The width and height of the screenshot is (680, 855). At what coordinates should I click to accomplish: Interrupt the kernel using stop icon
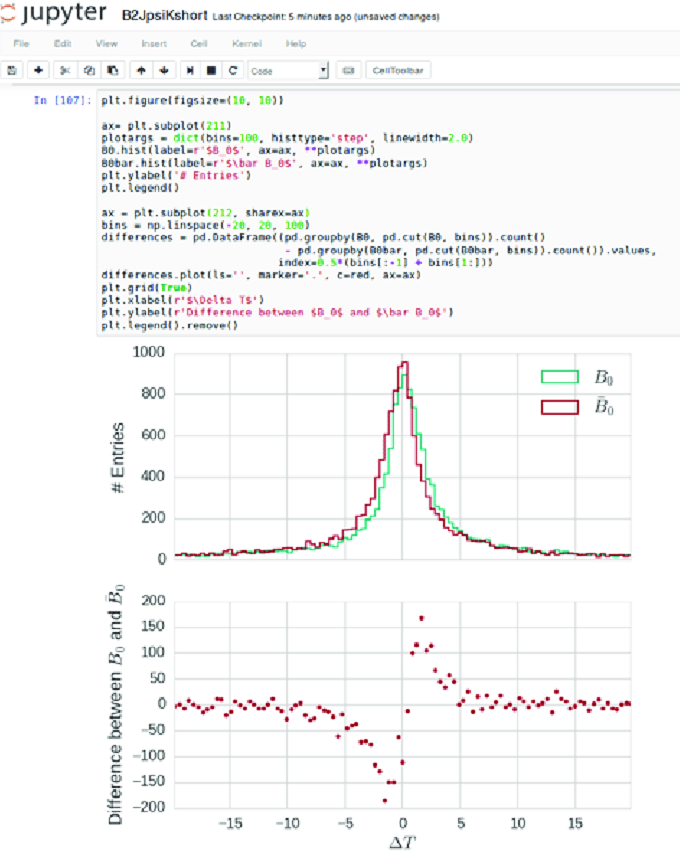(211, 70)
